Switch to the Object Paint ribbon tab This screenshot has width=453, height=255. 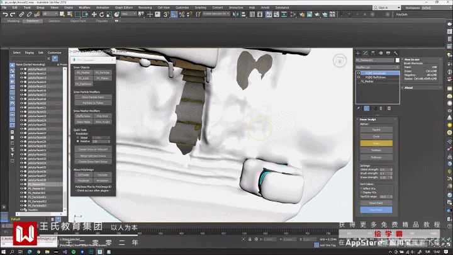click(78, 21)
